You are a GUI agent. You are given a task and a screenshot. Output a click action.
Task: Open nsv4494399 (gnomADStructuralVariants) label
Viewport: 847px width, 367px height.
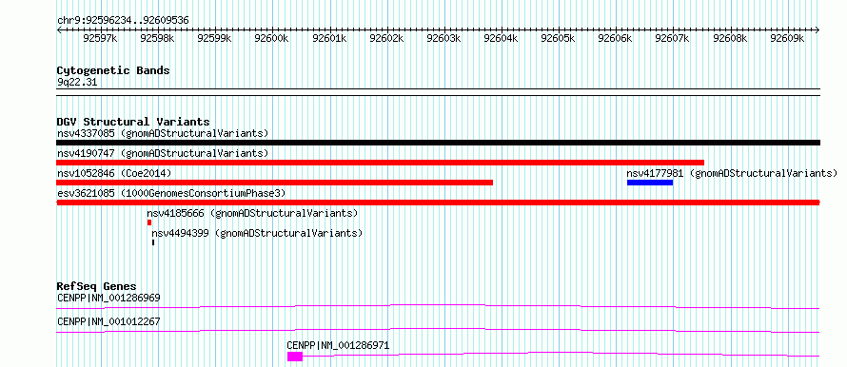click(x=257, y=233)
